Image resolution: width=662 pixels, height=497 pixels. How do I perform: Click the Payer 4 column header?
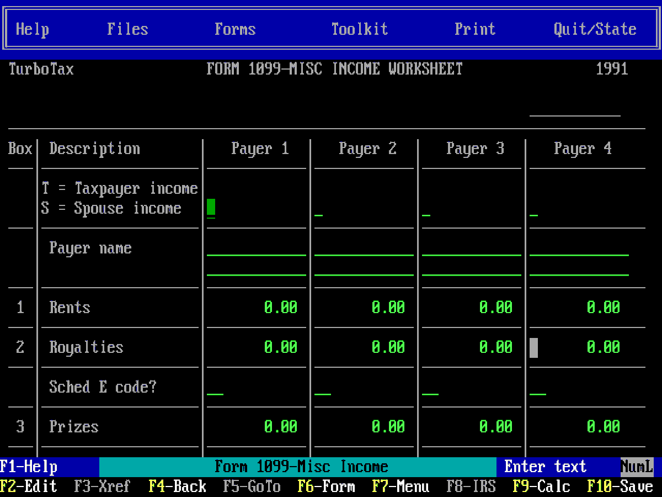coord(583,149)
